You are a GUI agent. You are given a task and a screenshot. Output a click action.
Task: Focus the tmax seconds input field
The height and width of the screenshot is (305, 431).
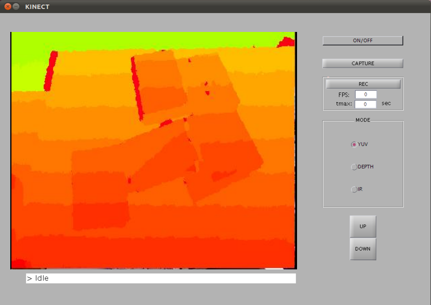click(365, 104)
